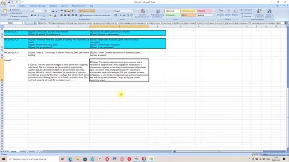Align text to middle of cell
This screenshot has width=289, height=162.
click(65, 11)
